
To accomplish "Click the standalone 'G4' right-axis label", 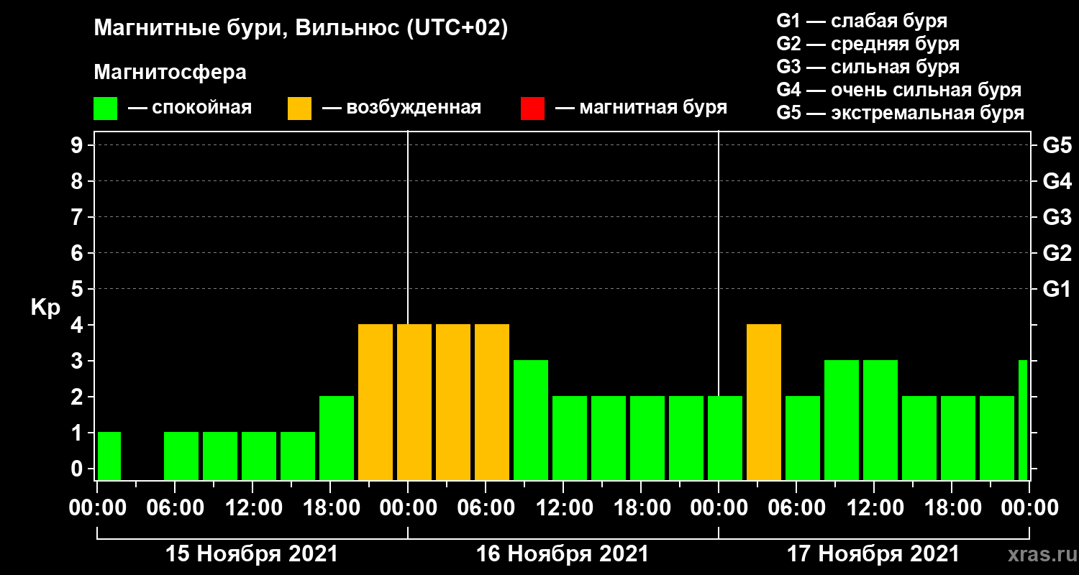I will (x=1057, y=181).
